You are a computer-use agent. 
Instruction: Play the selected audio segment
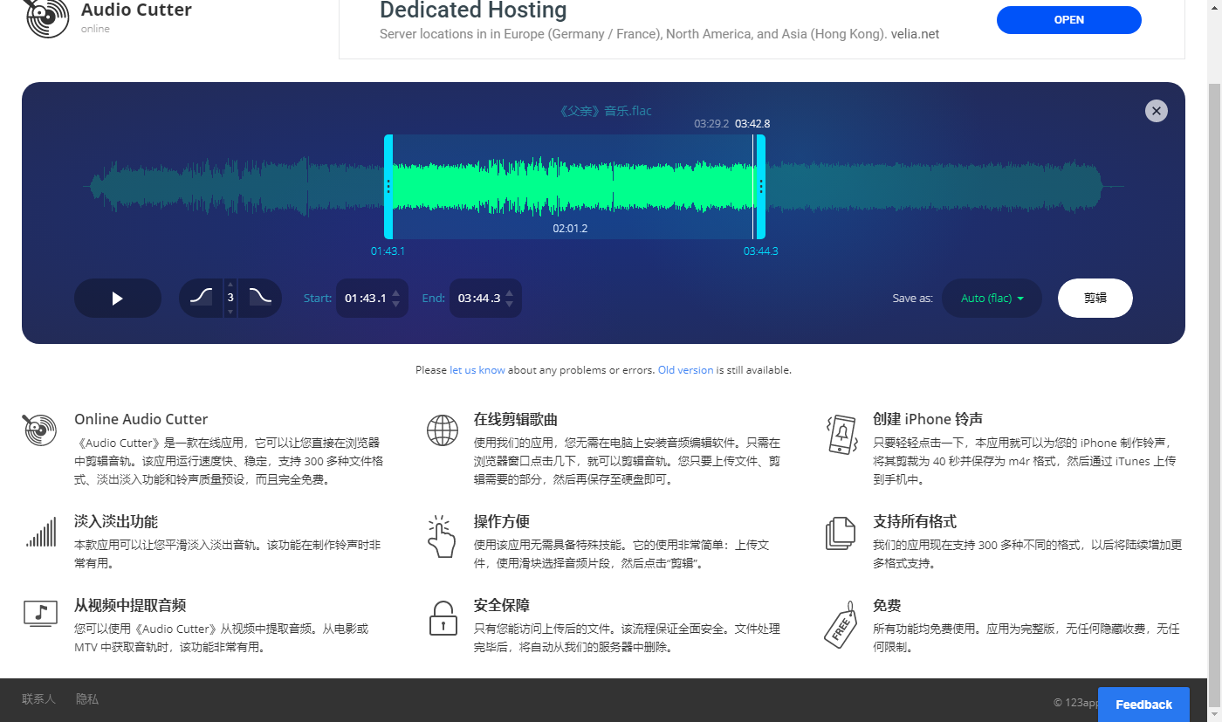tap(118, 299)
